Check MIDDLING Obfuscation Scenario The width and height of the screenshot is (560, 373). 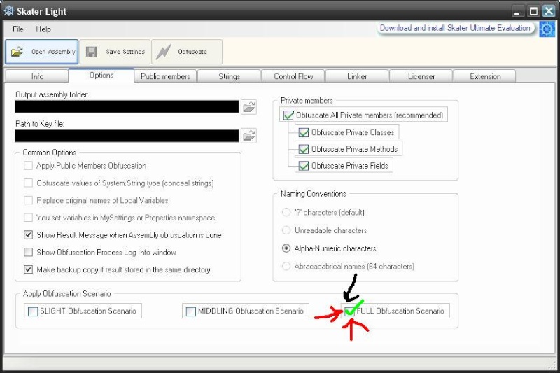point(191,311)
